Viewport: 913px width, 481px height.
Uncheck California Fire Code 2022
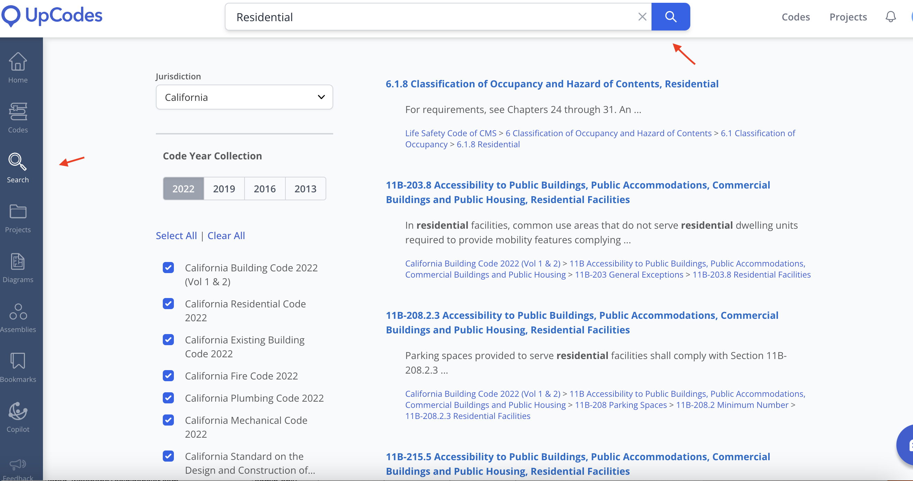(x=168, y=376)
